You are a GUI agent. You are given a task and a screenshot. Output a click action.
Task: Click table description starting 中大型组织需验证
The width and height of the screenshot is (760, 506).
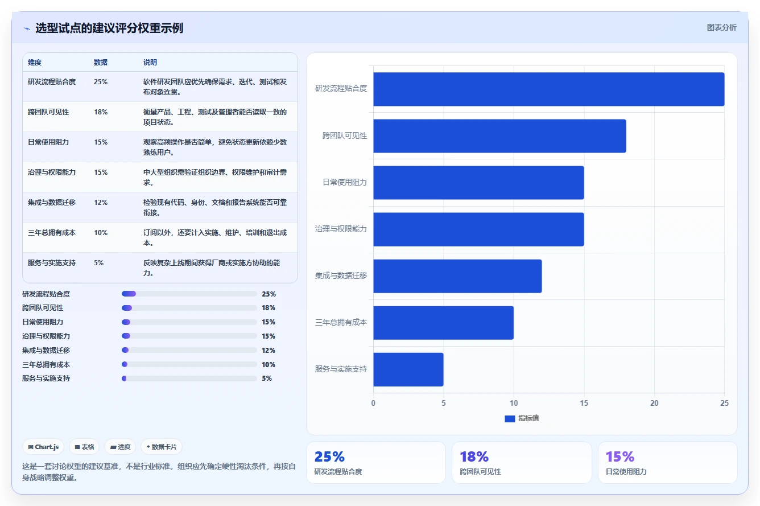click(215, 178)
